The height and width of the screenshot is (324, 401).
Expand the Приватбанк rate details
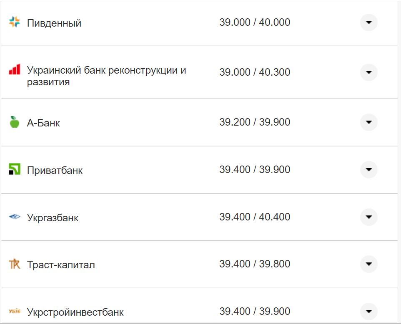368,169
